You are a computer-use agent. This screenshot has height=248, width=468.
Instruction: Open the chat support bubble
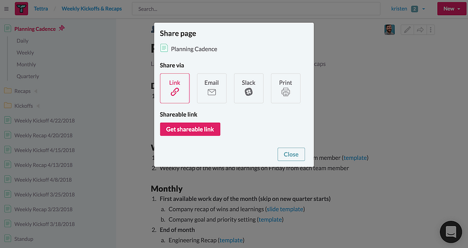(450, 232)
